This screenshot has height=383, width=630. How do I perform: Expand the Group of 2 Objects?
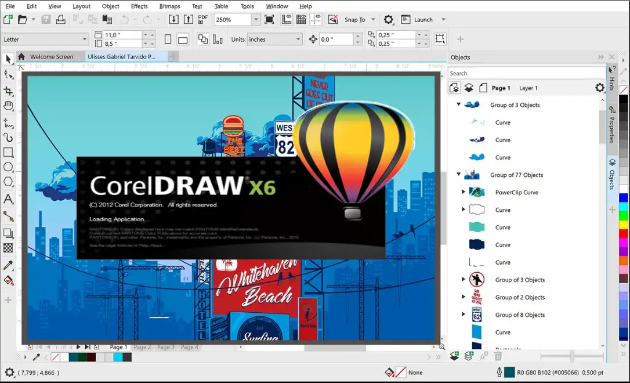[464, 297]
